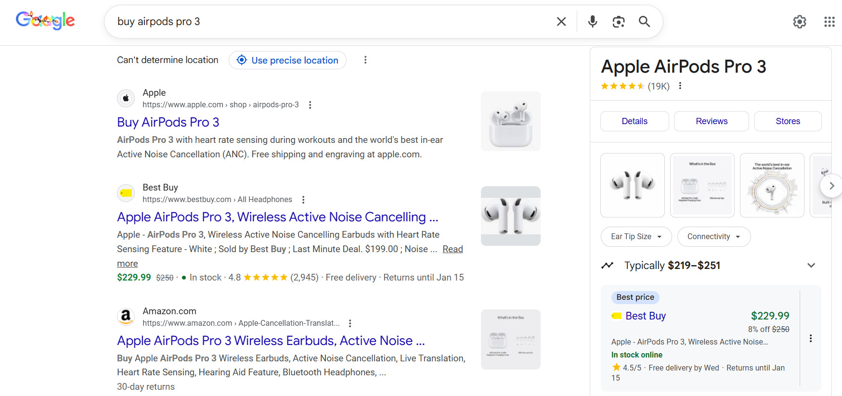Click the magnifying glass search button
842x396 pixels.
click(644, 22)
